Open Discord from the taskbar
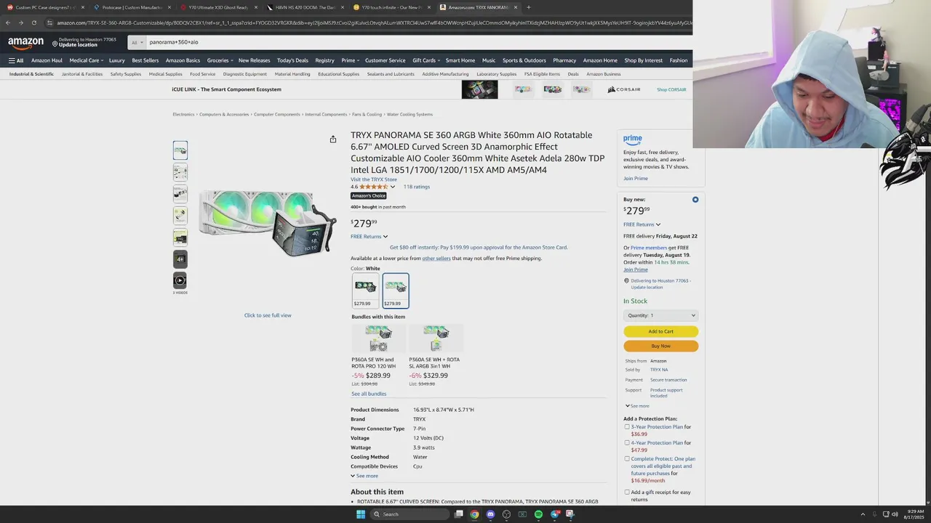This screenshot has width=931, height=523. pos(490,514)
